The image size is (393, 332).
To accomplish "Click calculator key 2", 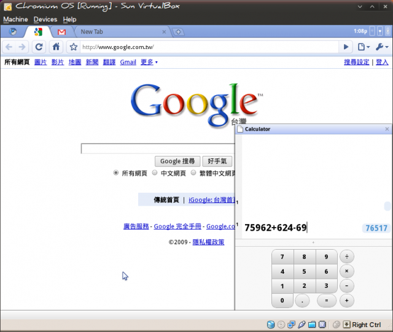I will pyautogui.click(x=304, y=286).
